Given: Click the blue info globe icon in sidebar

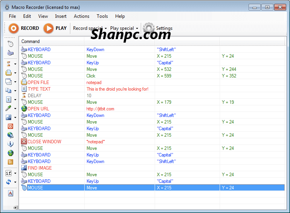Looking at the screenshot, I should click(x=10, y=144).
